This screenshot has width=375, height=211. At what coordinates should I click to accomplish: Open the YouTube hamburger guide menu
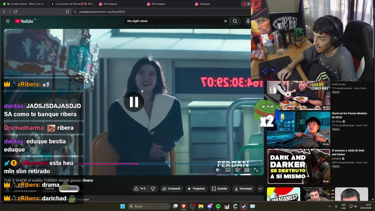click(8, 21)
